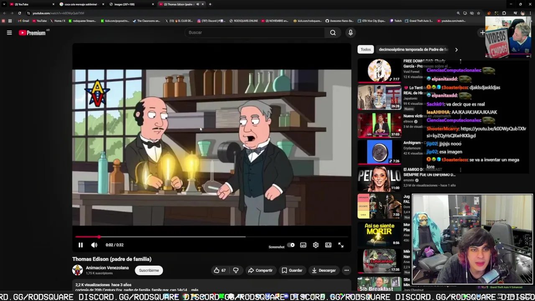
Task: Click the video title Thomas Edison (padre de familia)
Action: [x=112, y=259]
